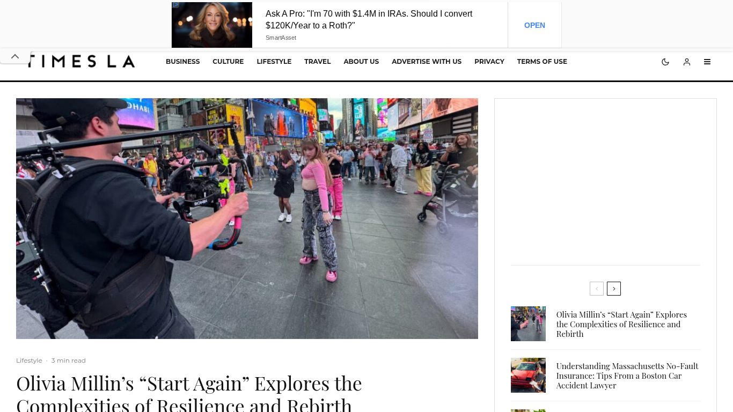Viewport: 733px width, 412px height.
Task: Open the hamburger menu icon
Action: pyautogui.click(x=707, y=62)
